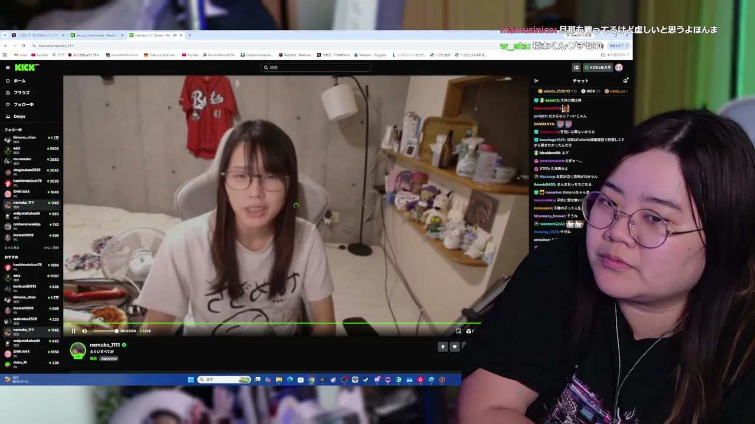
Task: Switch to the X browser tab
Action: 37,35
